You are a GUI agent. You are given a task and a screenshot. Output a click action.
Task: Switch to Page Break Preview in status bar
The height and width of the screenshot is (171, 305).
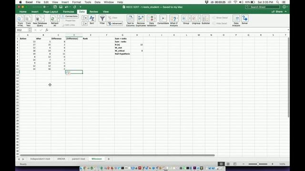[235, 164]
